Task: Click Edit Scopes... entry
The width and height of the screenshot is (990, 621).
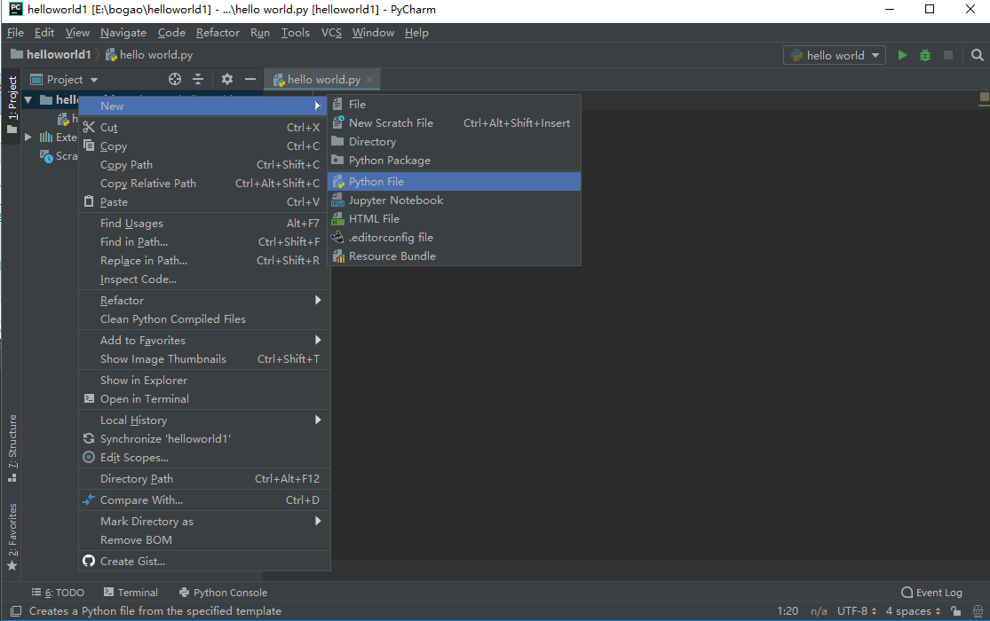Action: (x=204, y=458)
